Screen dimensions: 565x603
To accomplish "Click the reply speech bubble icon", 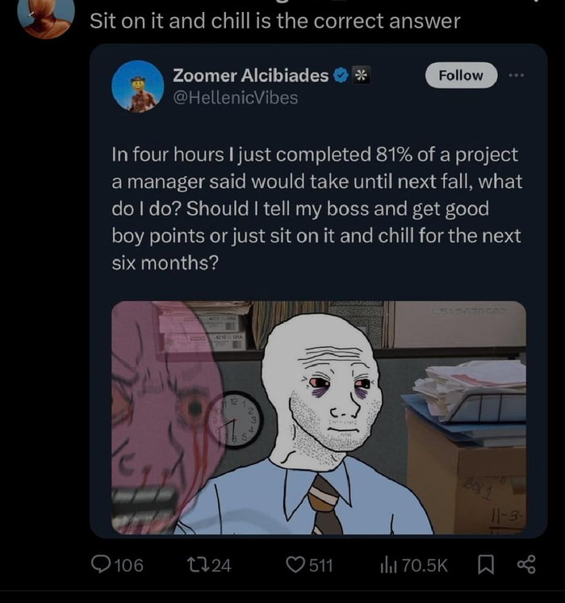I will [x=100, y=565].
